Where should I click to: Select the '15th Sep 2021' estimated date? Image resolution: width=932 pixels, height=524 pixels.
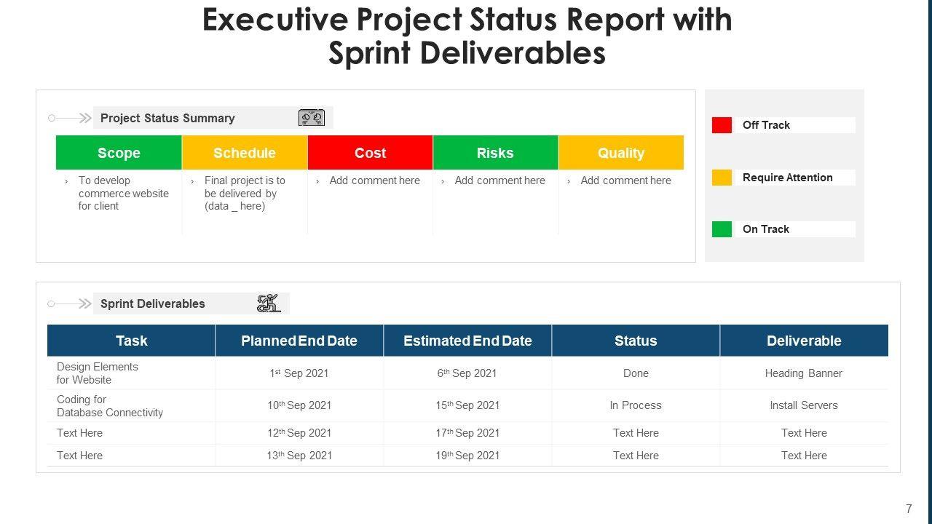click(467, 405)
